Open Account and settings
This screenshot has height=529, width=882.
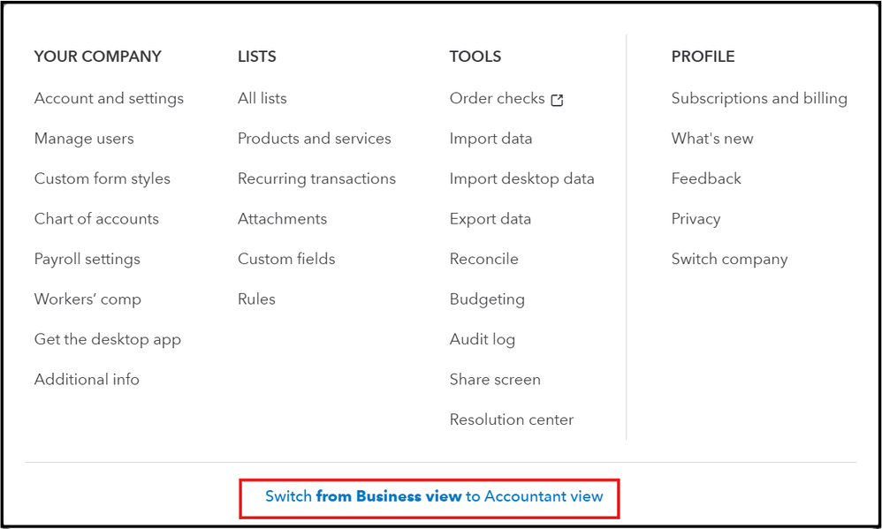[109, 98]
